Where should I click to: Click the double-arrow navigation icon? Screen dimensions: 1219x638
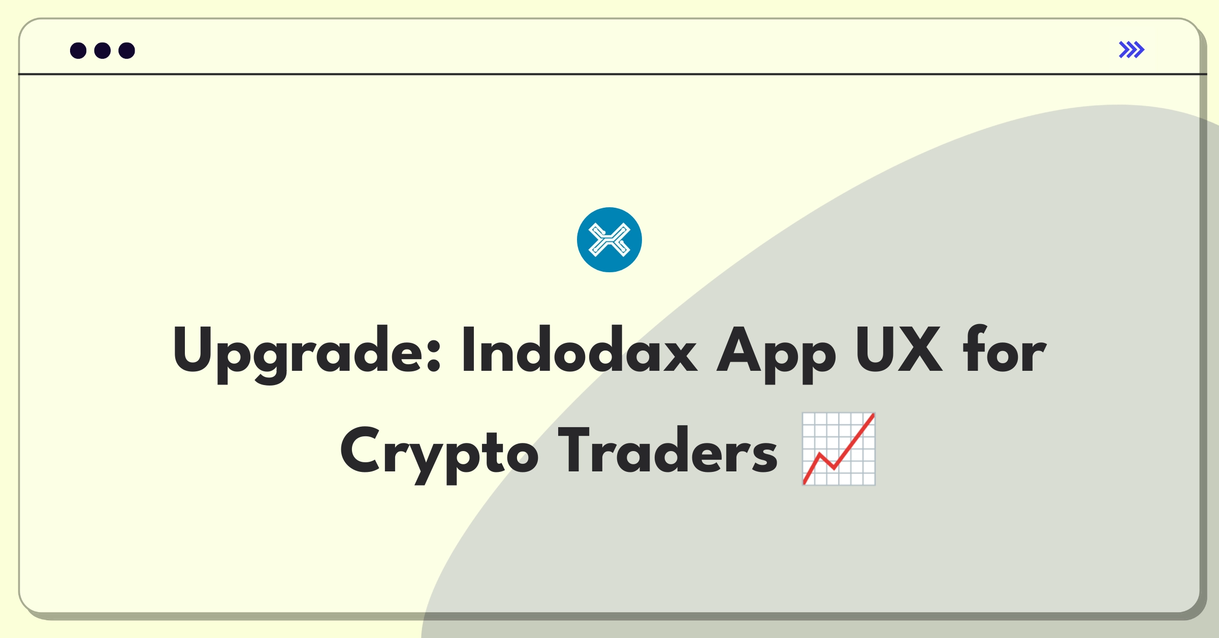click(x=1133, y=51)
